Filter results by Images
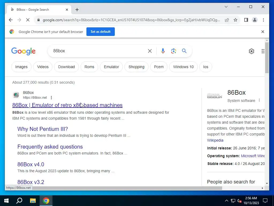The height and width of the screenshot is (206, 274). [x=21, y=67]
